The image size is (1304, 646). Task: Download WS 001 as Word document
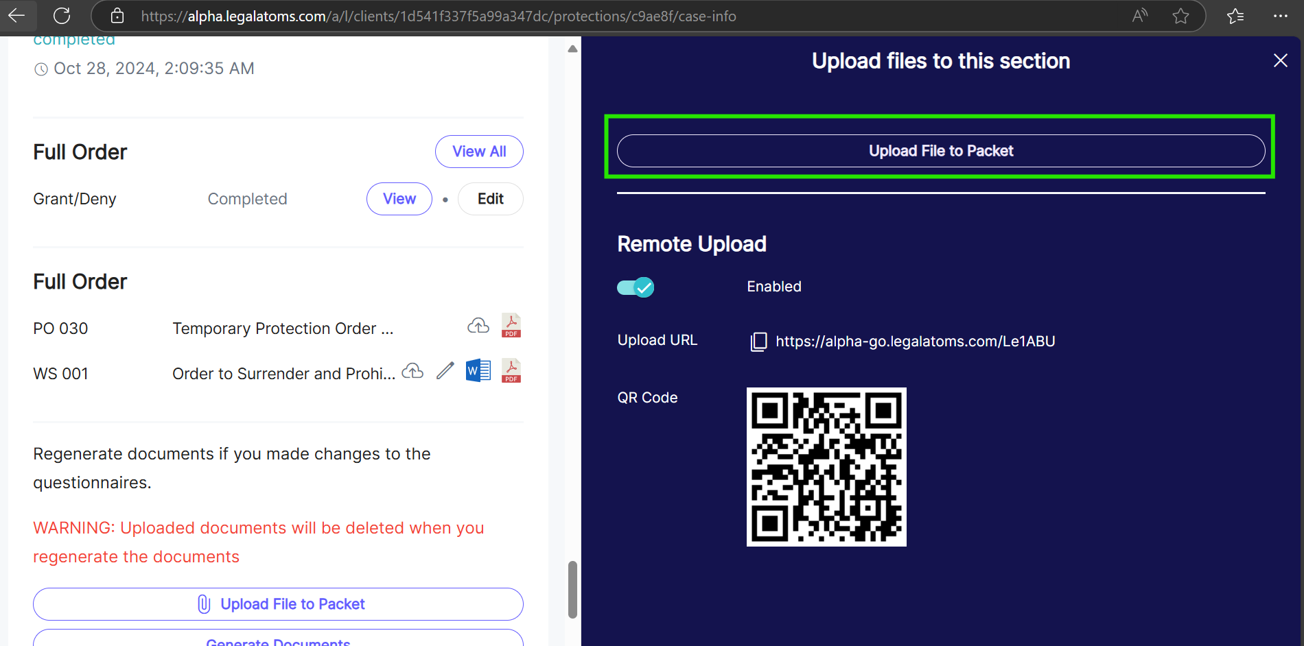(x=478, y=371)
